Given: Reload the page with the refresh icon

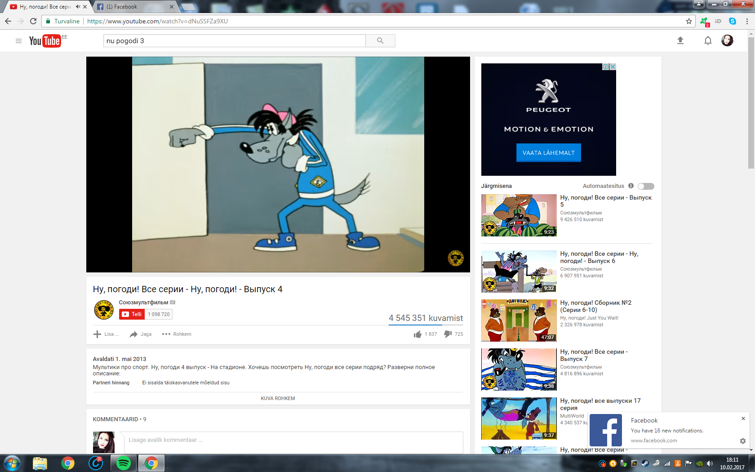Looking at the screenshot, I should pyautogui.click(x=33, y=21).
